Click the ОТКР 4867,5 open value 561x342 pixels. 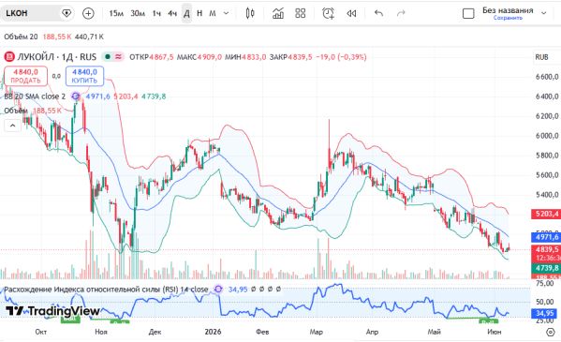(x=152, y=57)
